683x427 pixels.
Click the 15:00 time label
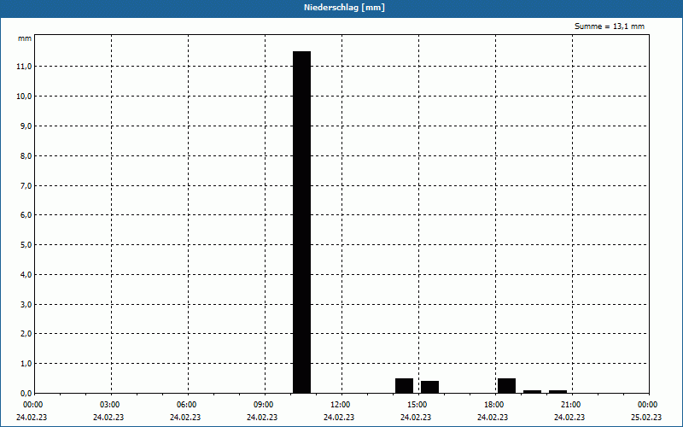419,405
